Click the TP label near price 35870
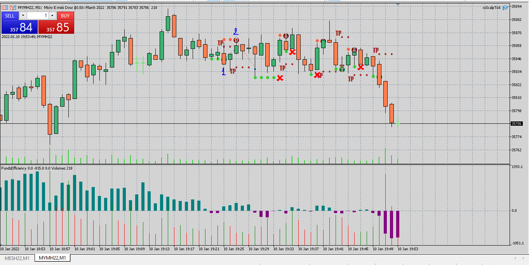529x265 pixels. (x=338, y=33)
